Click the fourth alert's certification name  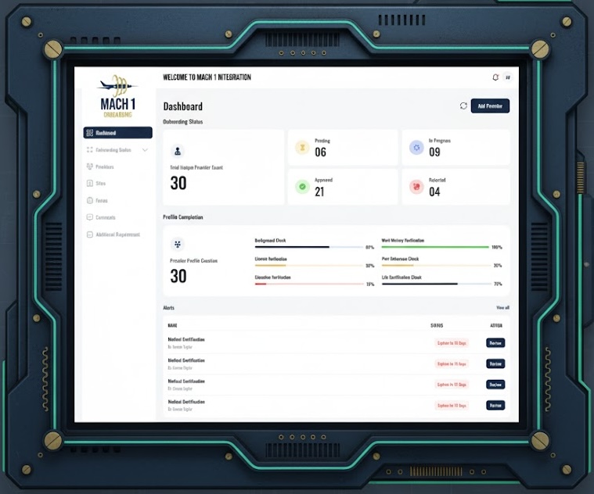point(186,402)
